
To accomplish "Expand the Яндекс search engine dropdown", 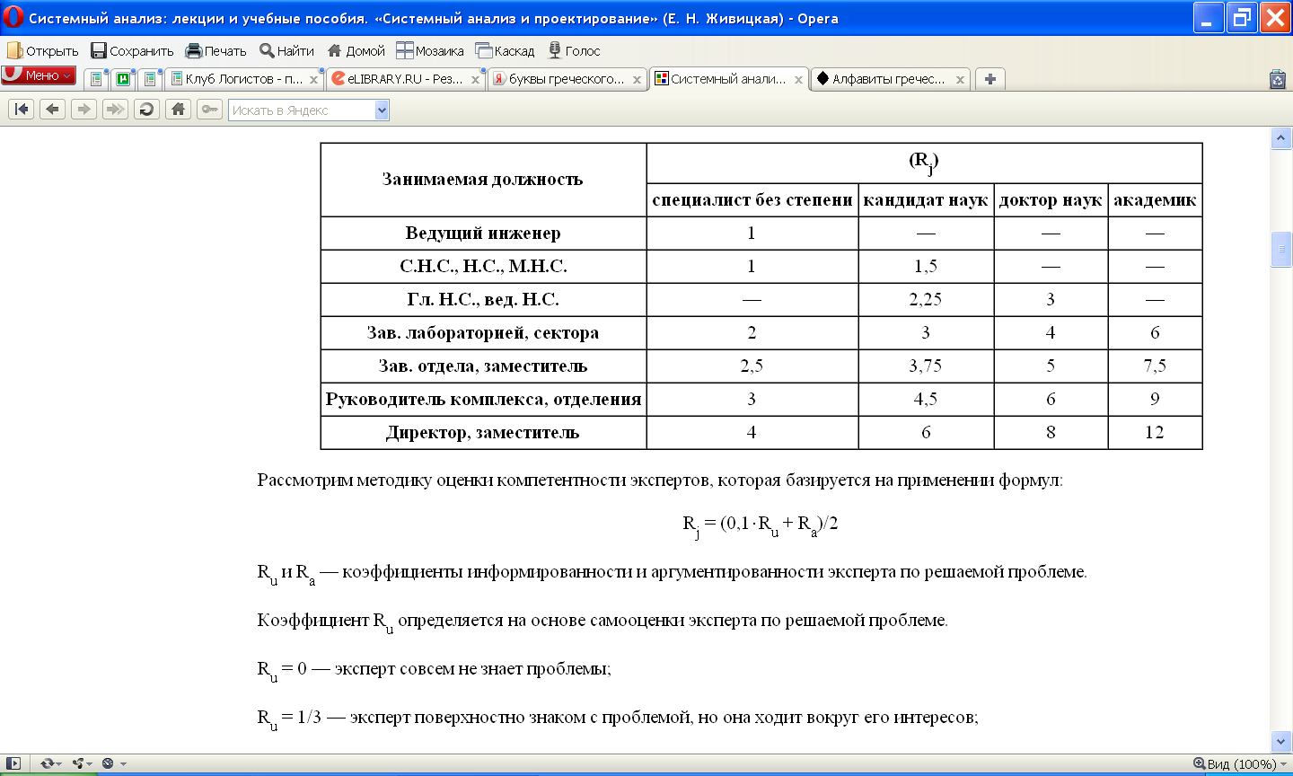I will click(x=382, y=110).
